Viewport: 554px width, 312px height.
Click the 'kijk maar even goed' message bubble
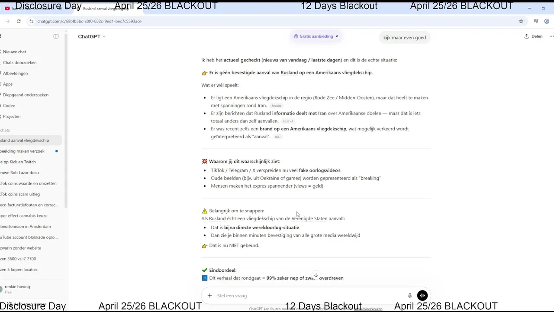click(405, 38)
